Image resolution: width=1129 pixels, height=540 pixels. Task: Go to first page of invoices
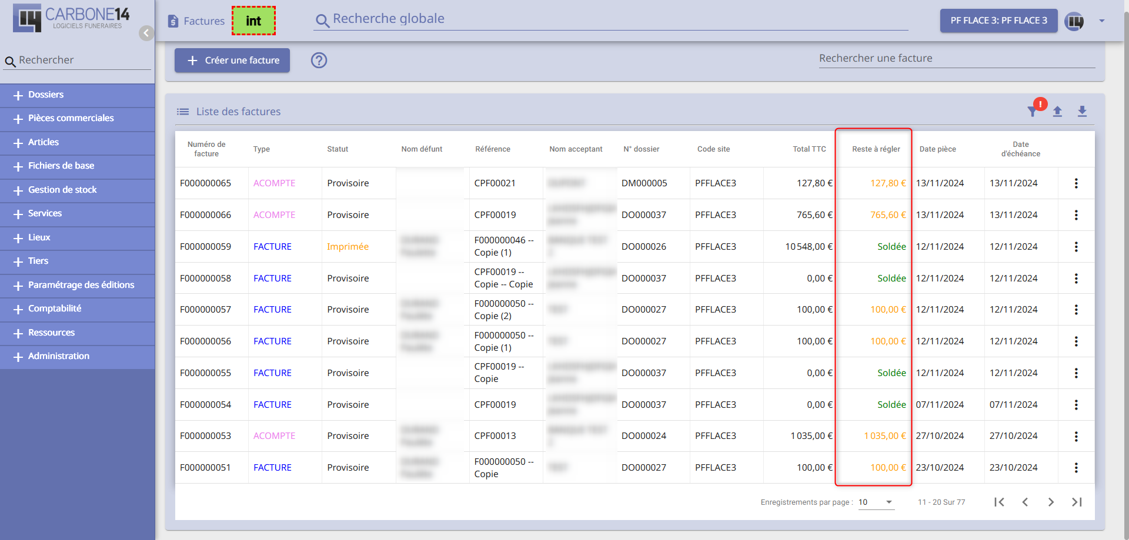[999, 502]
